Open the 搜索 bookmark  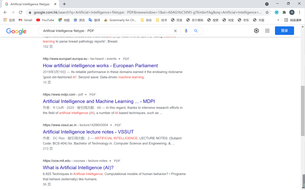213,20
